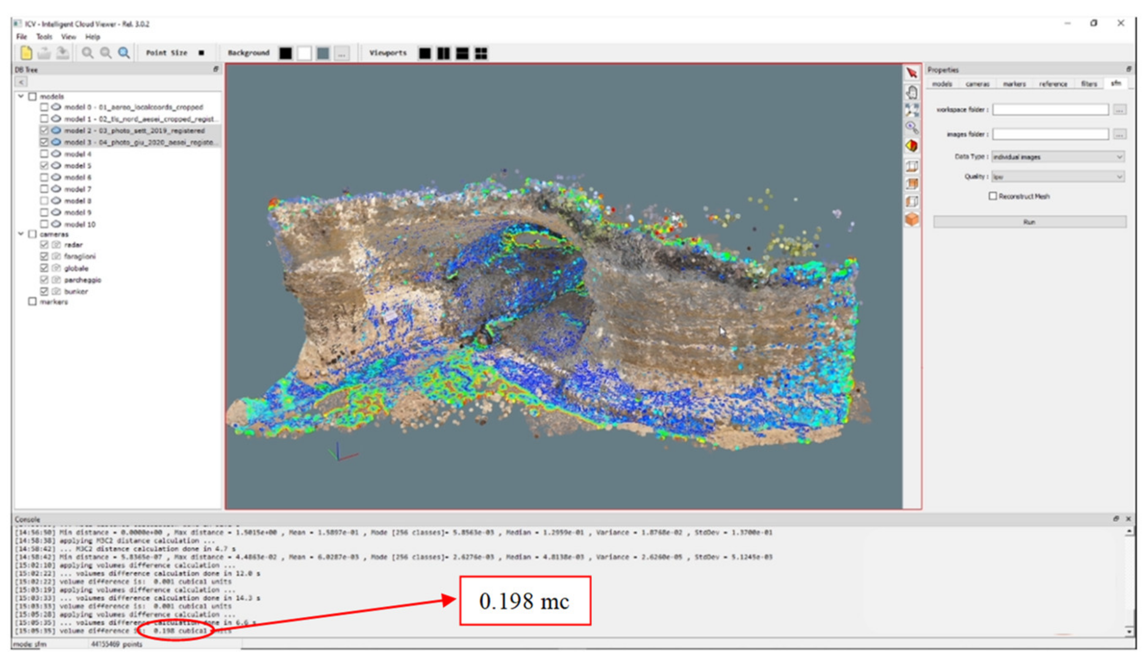Open the Tools menu
The image size is (1146, 661).
click(44, 37)
